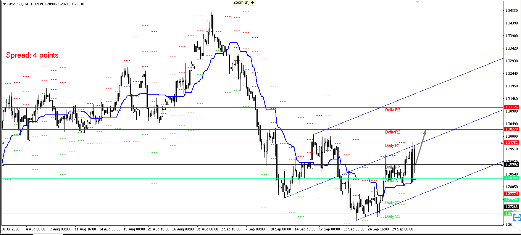Click the 14 Aug 08:00 time label
The width and height of the screenshot is (521, 235).
pyautogui.click(x=109, y=230)
